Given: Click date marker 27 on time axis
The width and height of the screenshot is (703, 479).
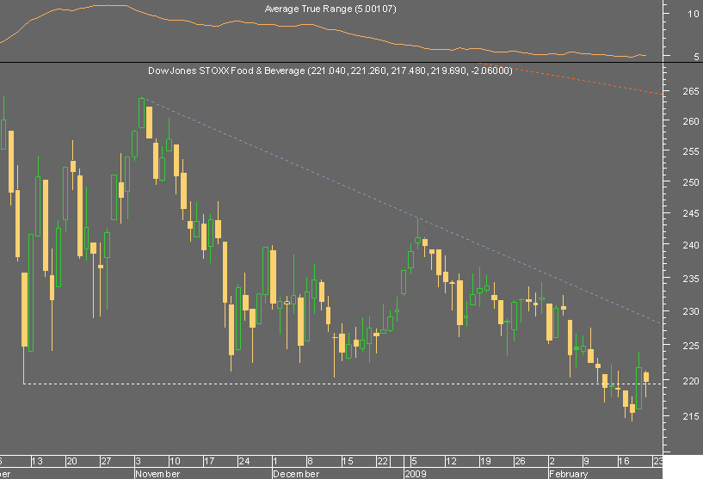Looking at the screenshot, I should coord(106,461).
